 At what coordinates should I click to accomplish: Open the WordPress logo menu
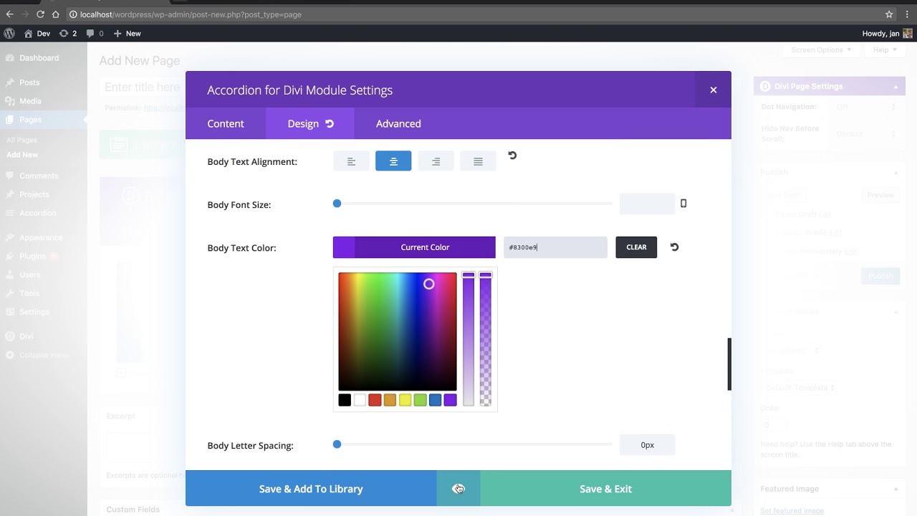(9, 34)
